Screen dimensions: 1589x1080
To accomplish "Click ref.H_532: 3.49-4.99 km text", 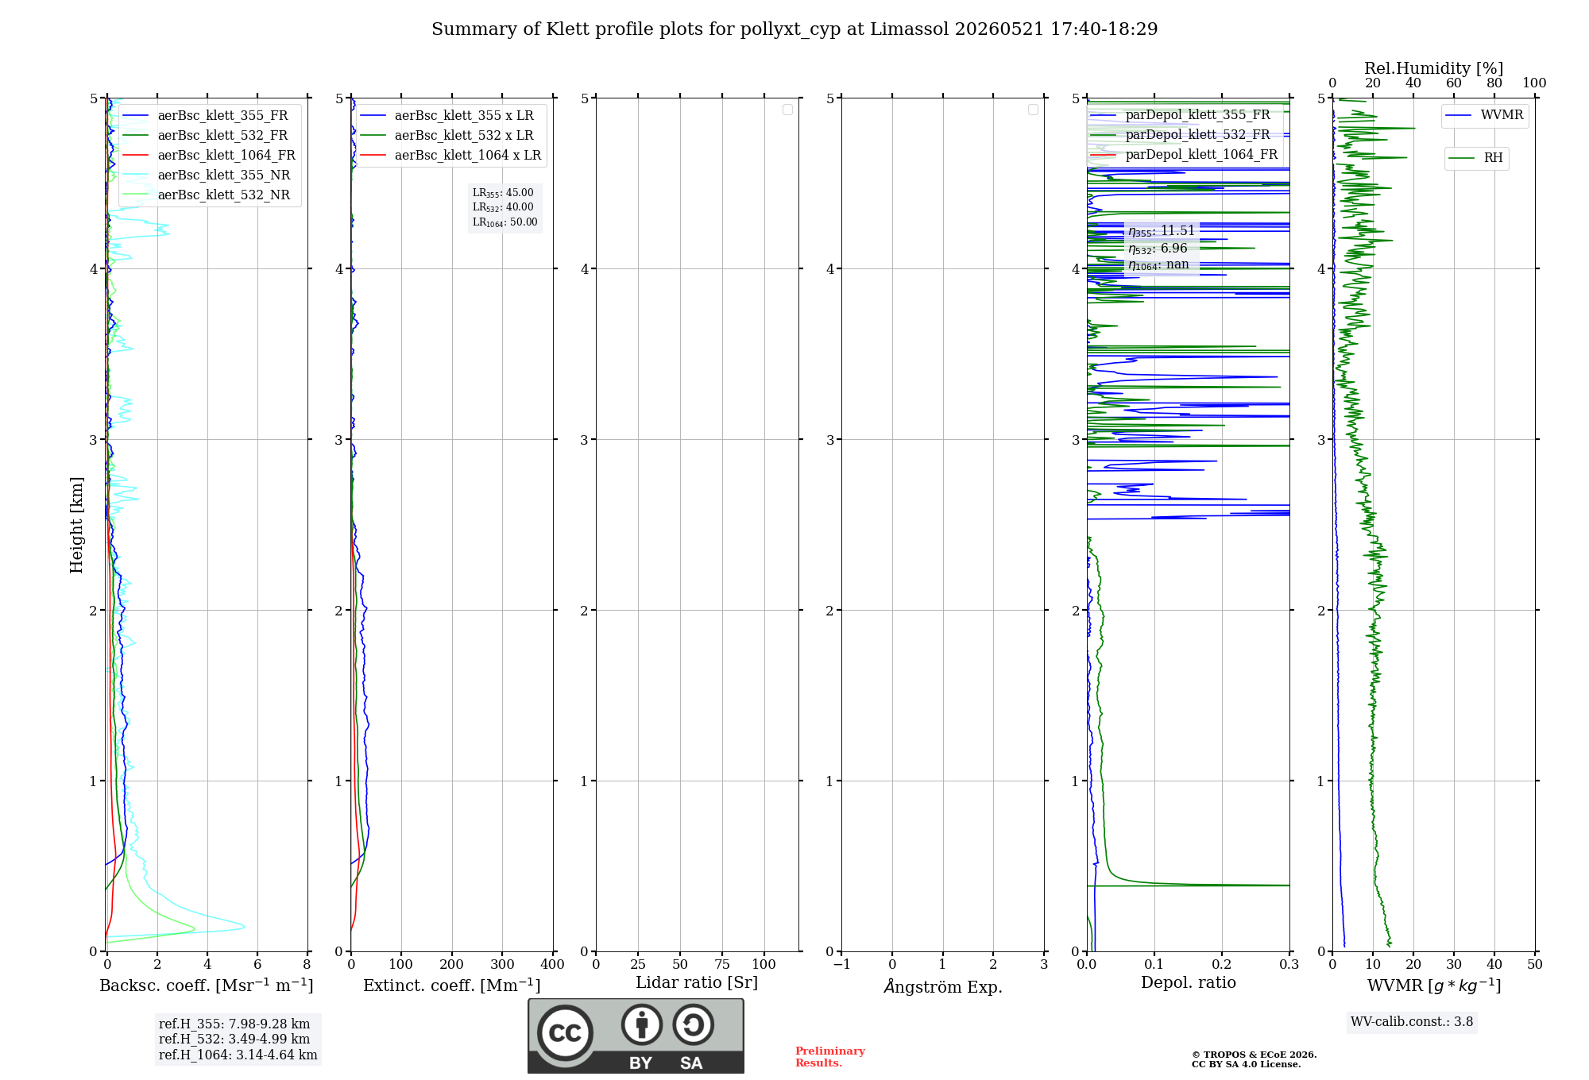I will (x=234, y=1039).
